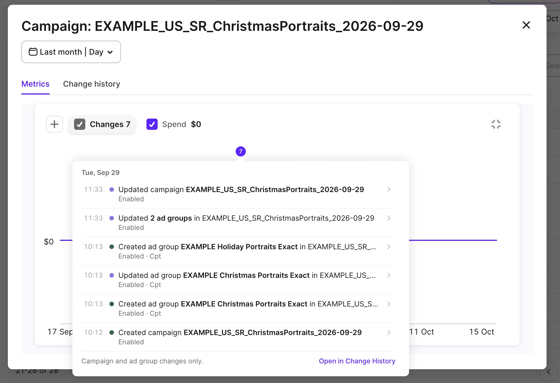
Task: Click the '15 Oct' axis label
Action: (x=482, y=332)
